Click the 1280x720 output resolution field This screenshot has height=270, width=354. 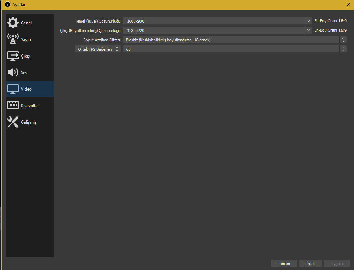(x=214, y=30)
